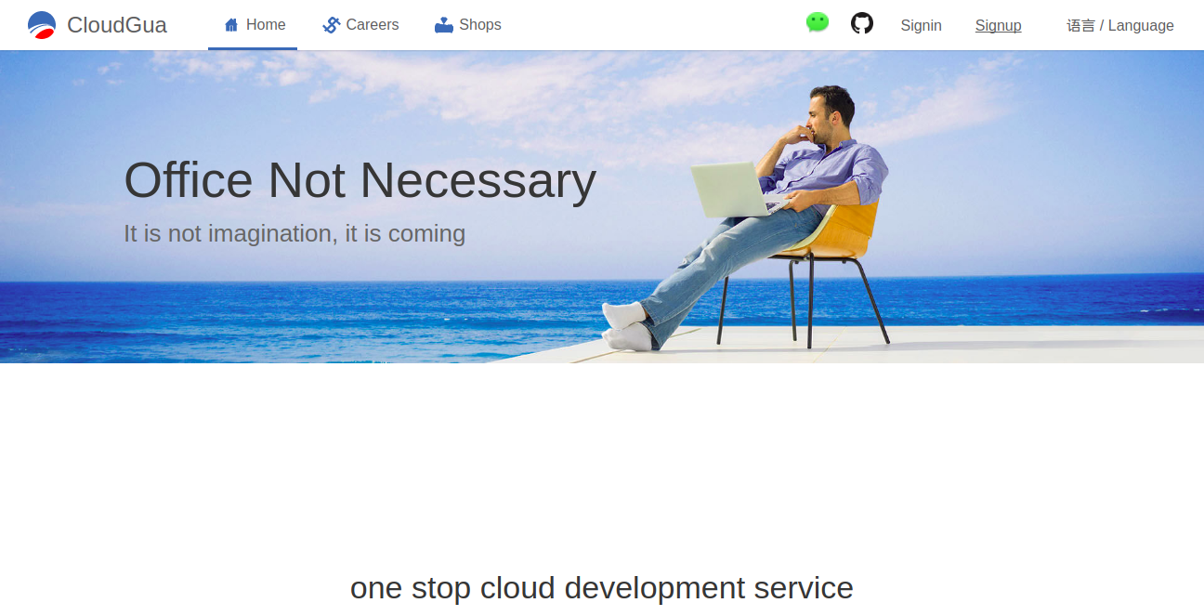Open the WeChat icon link
1204x616 pixels.
(x=818, y=22)
